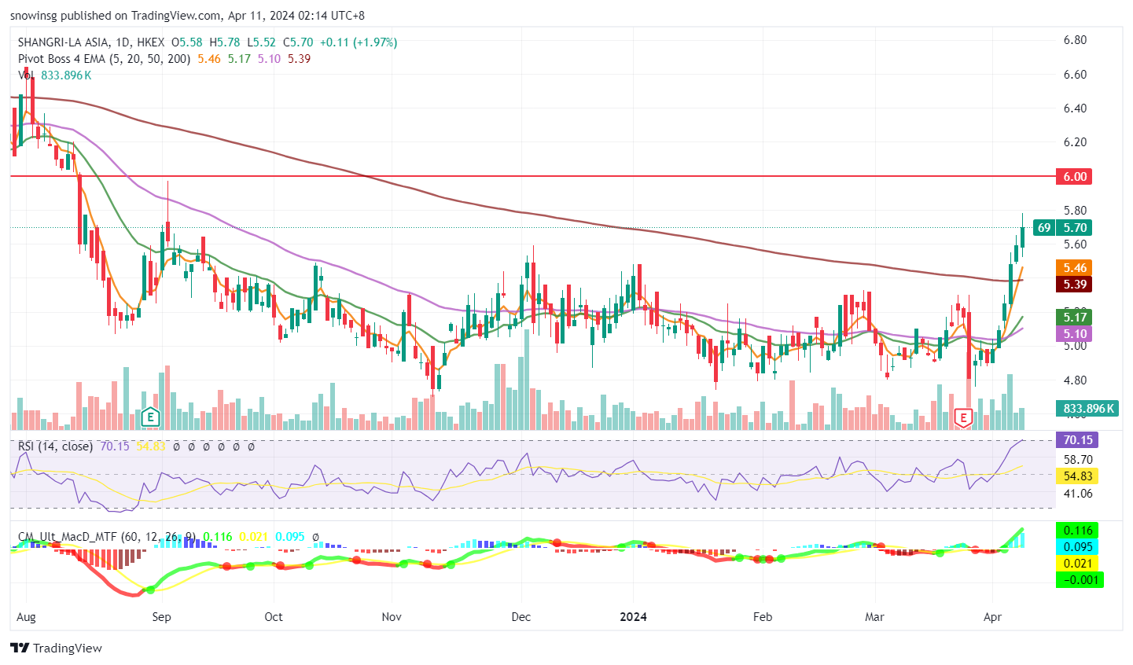Select the Pivot Boss 4 EMA indicator label

click(105, 59)
